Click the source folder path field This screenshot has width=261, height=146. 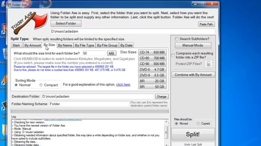point(133,31)
